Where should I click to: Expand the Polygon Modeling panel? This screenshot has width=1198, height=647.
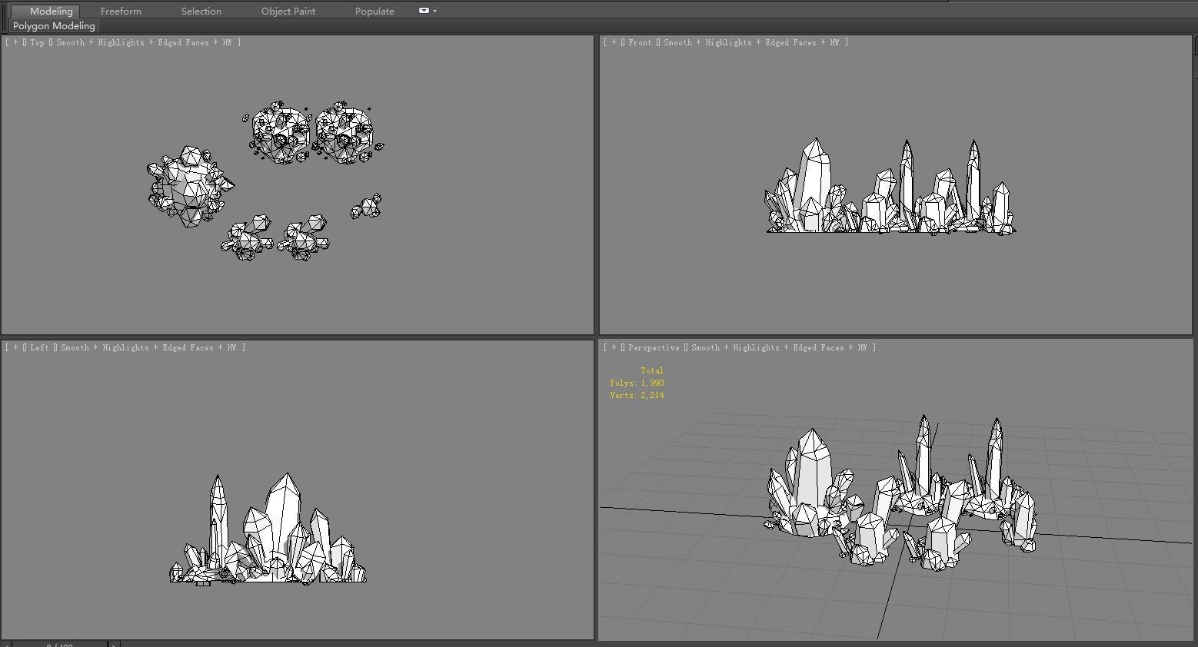[54, 25]
